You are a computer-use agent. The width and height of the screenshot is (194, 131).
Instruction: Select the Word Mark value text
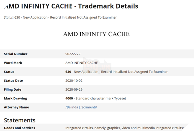point(82,63)
